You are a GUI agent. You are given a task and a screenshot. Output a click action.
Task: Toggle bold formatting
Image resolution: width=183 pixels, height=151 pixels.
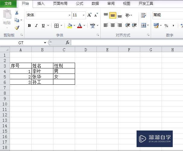[x=30, y=26]
